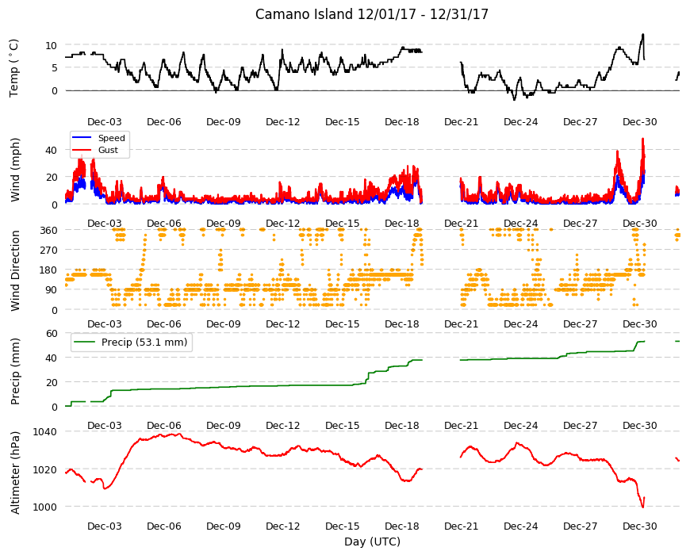This screenshot has height=555, width=690.
Task: Click Dec-03 tick under the temperature plot
Action: (104, 122)
